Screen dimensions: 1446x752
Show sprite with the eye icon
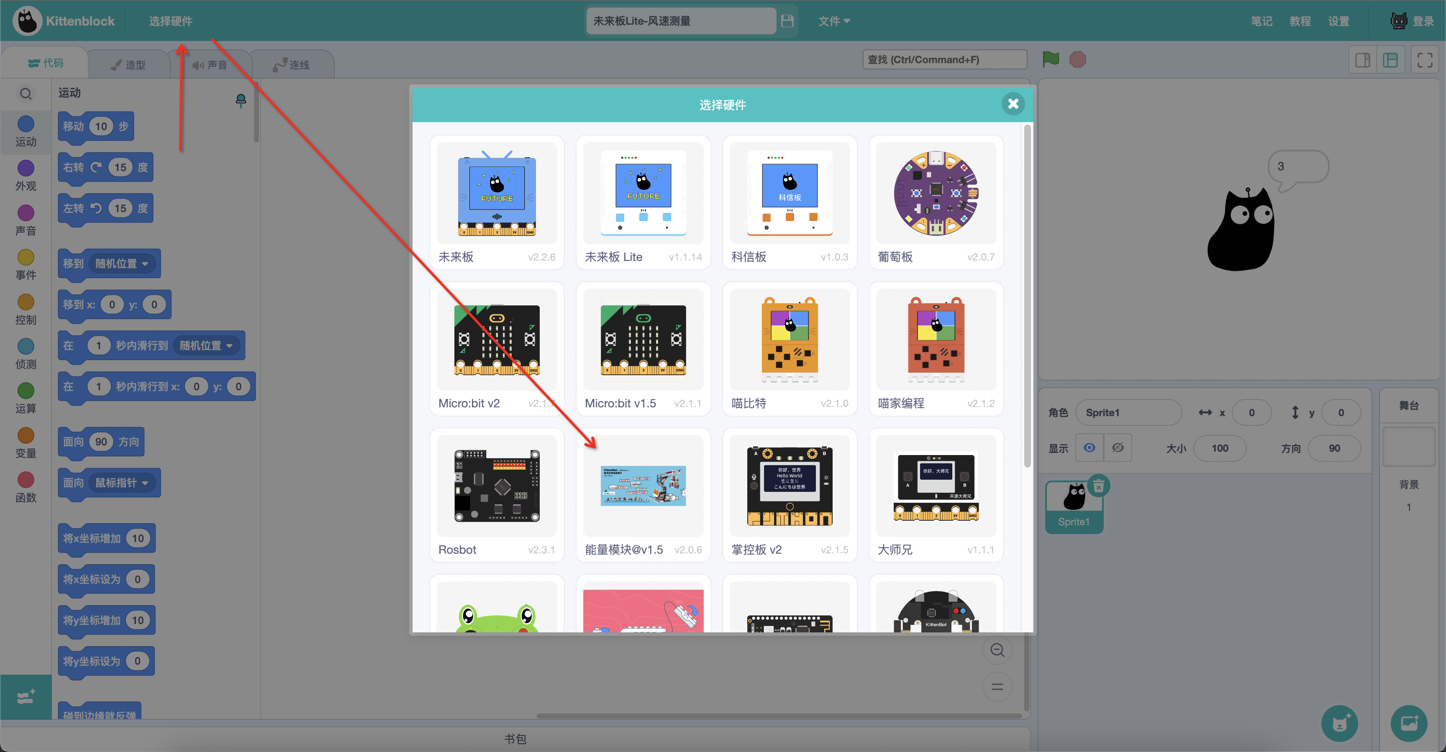click(1090, 448)
